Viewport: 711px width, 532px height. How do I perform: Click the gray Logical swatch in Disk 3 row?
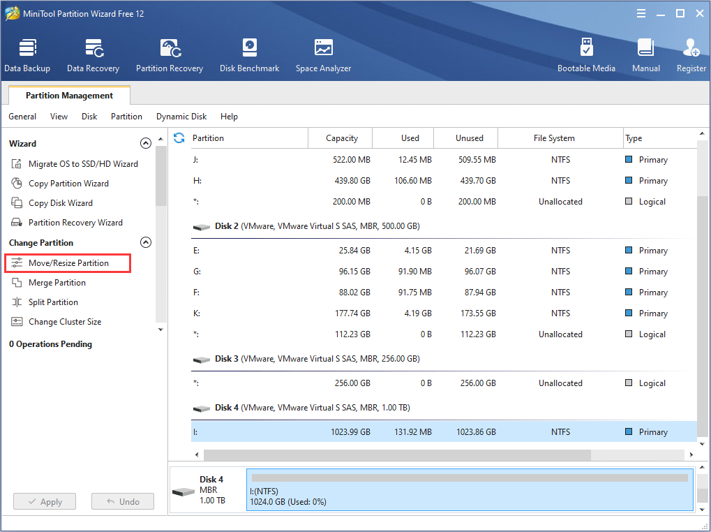629,383
